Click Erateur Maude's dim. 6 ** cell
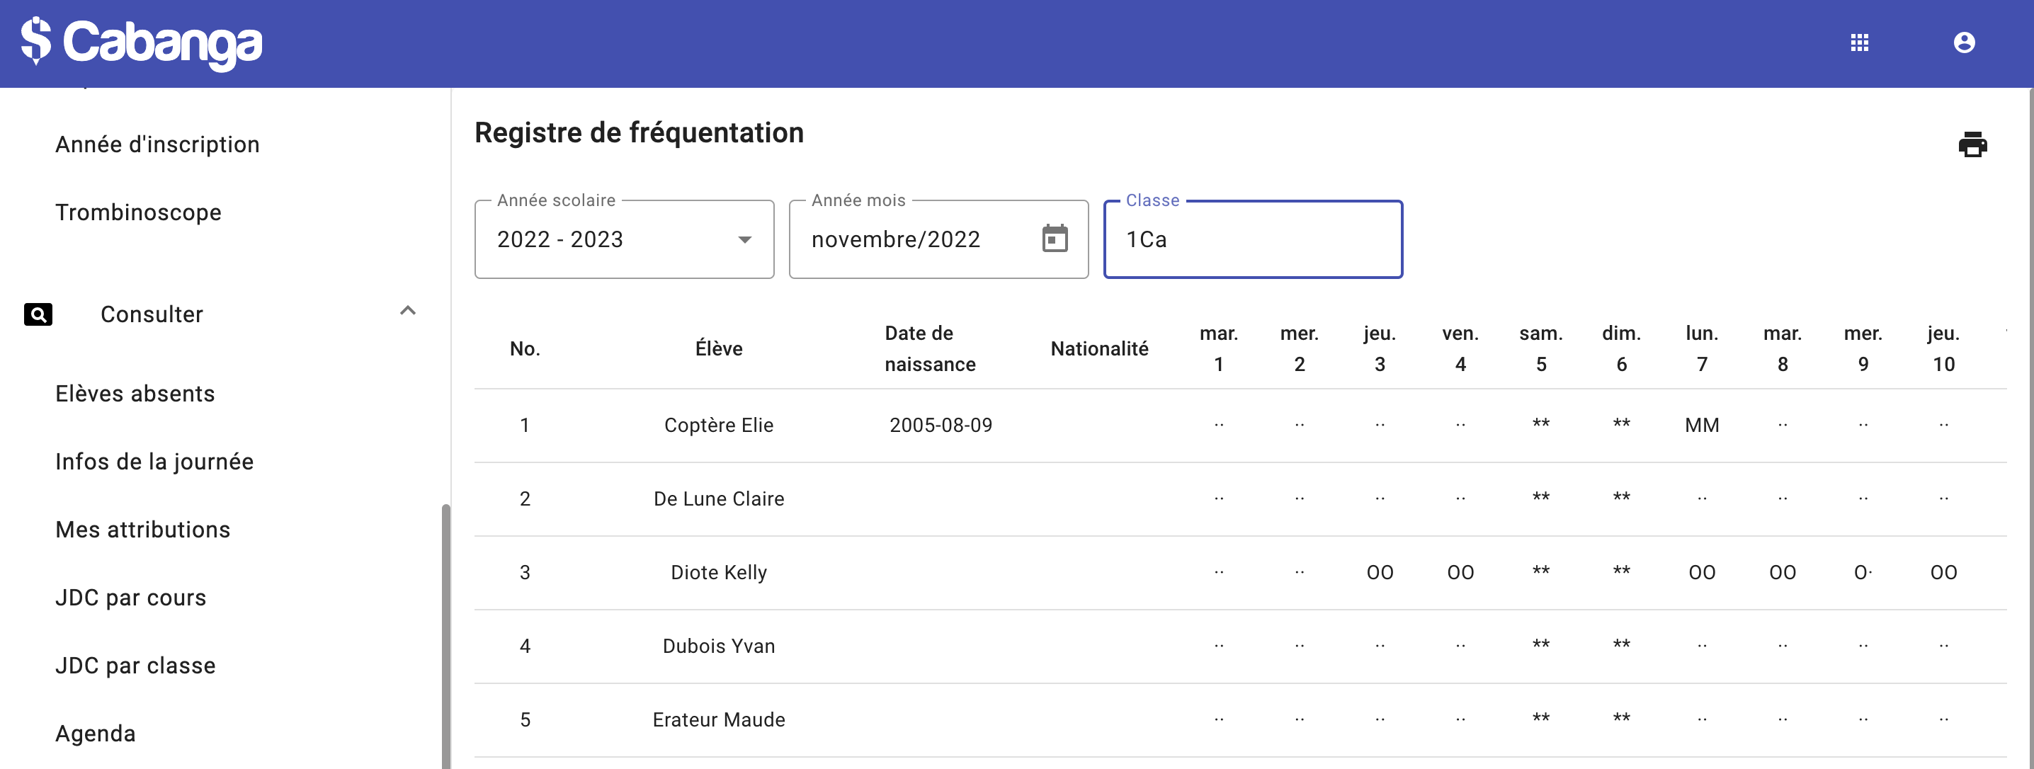This screenshot has height=769, width=2034. tap(1621, 718)
